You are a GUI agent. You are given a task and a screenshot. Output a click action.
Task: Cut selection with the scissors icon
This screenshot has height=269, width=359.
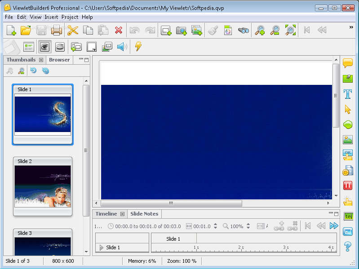coord(73,30)
